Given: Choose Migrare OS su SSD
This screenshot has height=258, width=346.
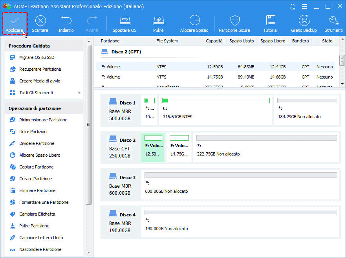Looking at the screenshot, I should [37, 57].
